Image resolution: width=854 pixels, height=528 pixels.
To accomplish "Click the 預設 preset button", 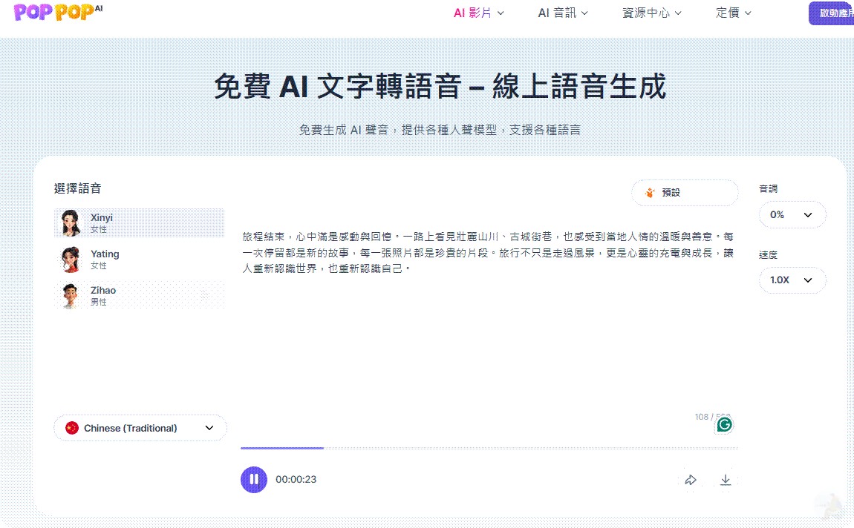I will [x=685, y=193].
